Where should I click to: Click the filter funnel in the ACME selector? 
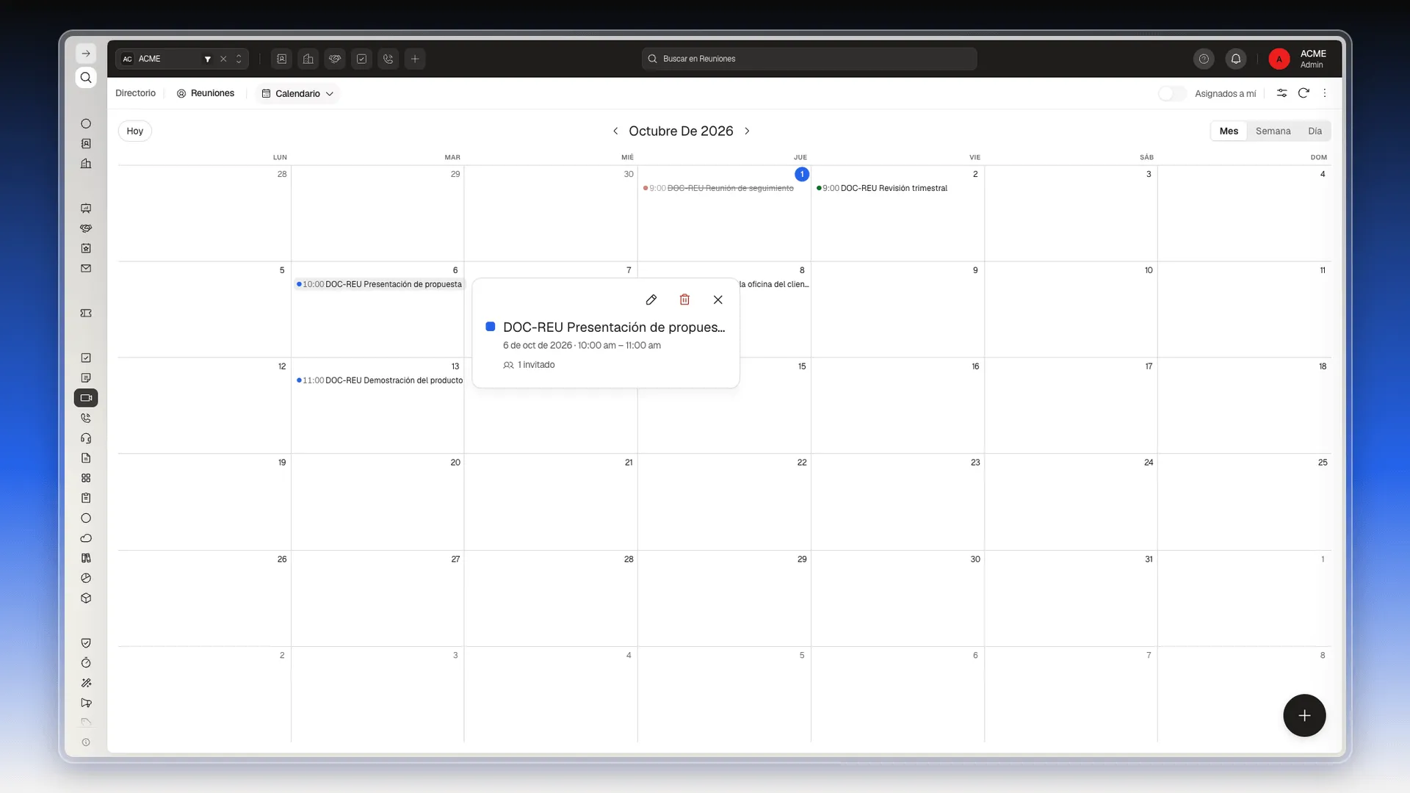coord(208,59)
